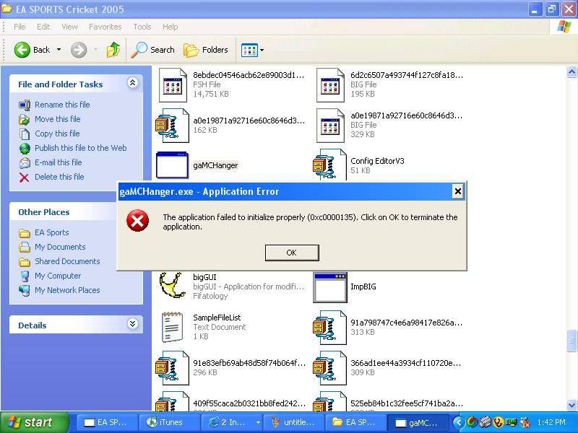Collapse the File and Folder Tasks panel
578x433 pixels.
pos(133,83)
